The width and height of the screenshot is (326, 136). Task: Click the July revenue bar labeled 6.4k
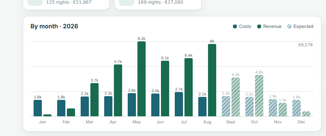pos(189,87)
